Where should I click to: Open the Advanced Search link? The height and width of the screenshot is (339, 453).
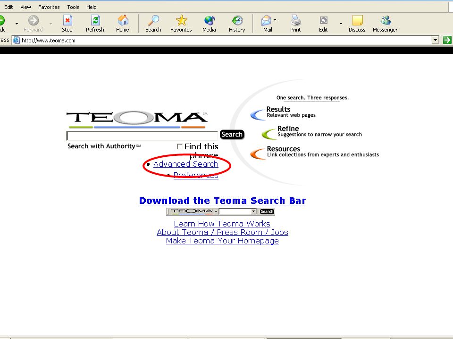[186, 164]
